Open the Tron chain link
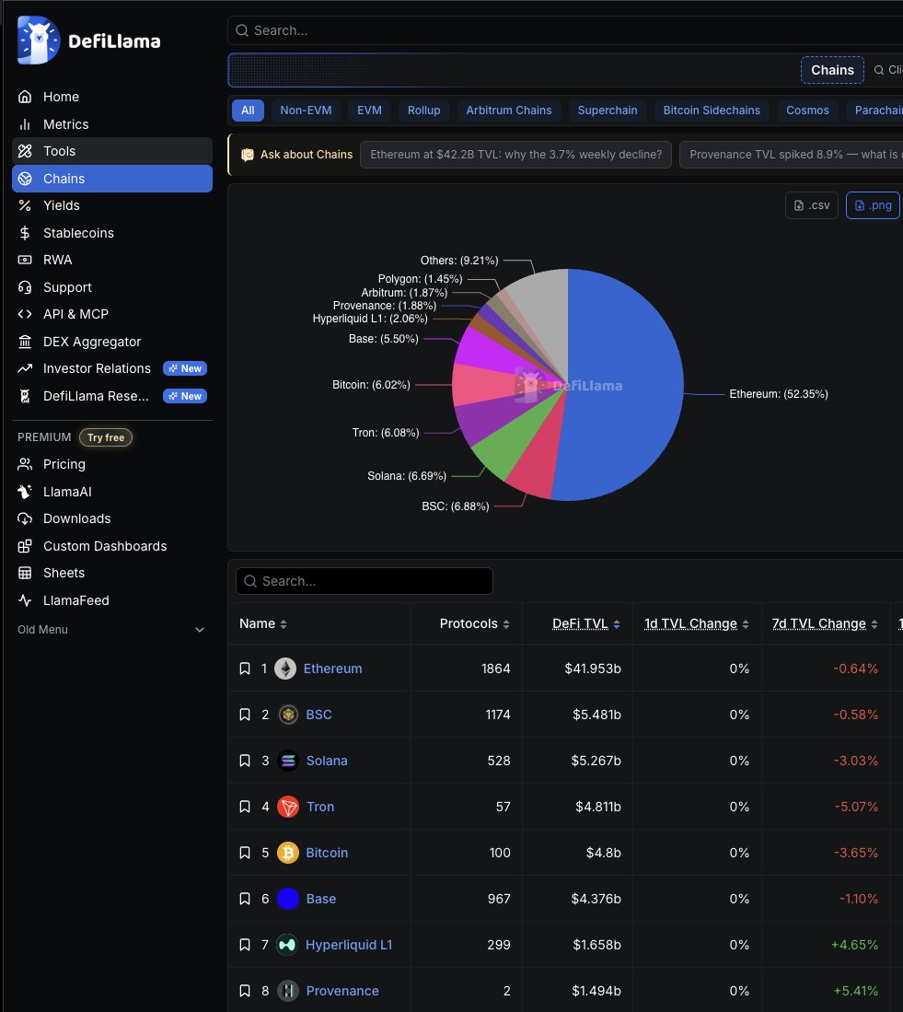Screen dimensions: 903x1012 (x=320, y=807)
